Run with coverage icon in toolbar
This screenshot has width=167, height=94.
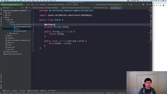(x=132, y=5)
